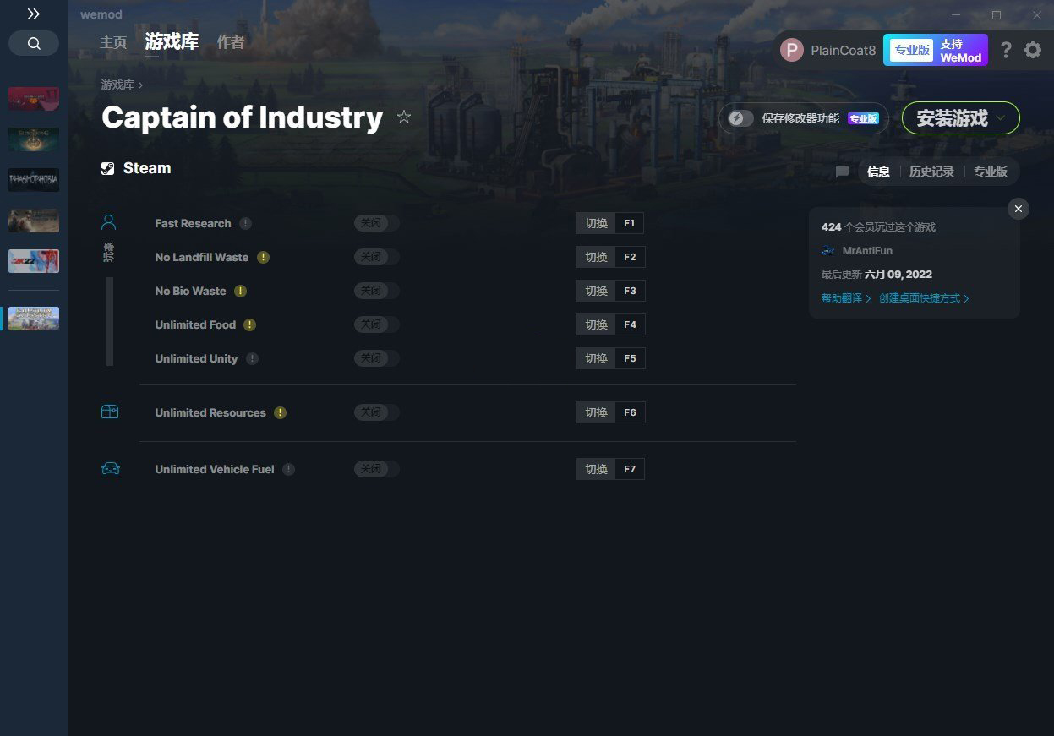Click the 切换 button for No Landfill Waste
The image size is (1054, 736).
596,257
